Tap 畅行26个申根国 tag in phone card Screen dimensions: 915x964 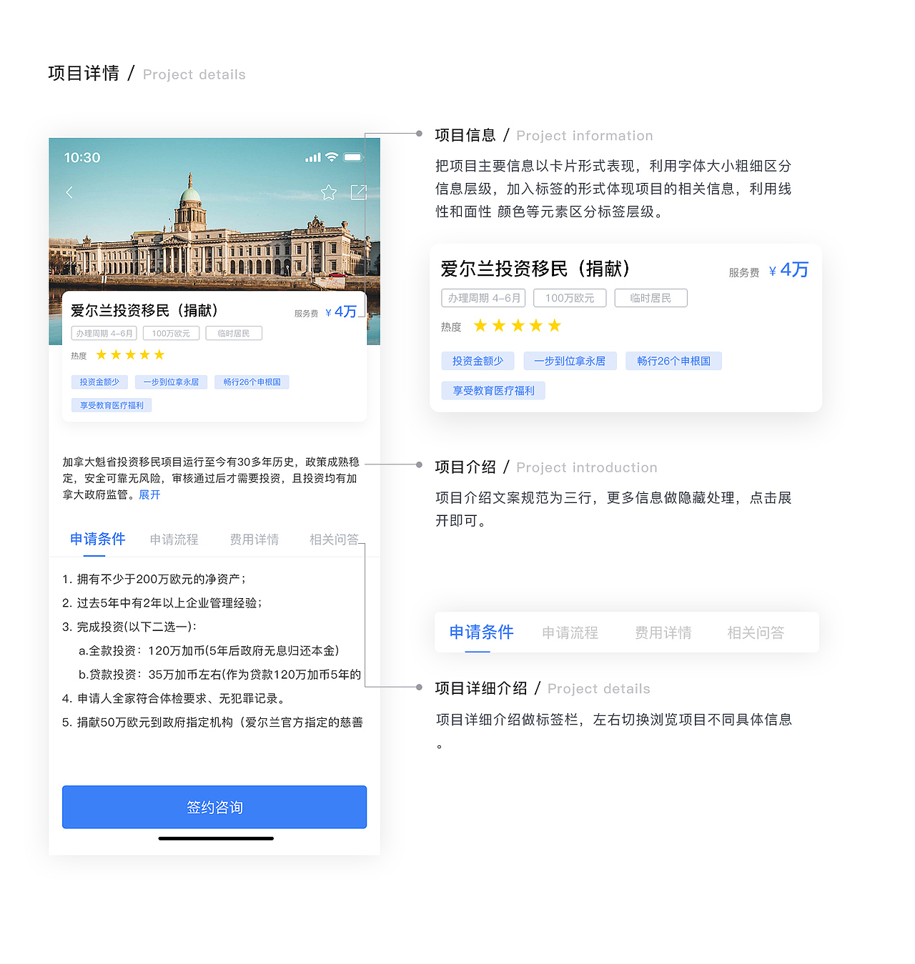(x=252, y=382)
